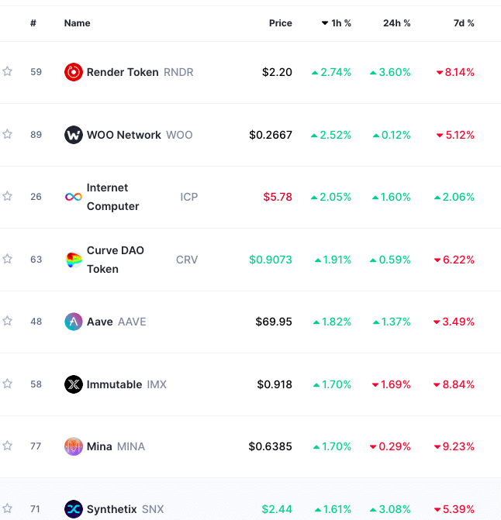The height and width of the screenshot is (520, 501).
Task: Open the Immutable coin name link
Action: [x=115, y=384]
